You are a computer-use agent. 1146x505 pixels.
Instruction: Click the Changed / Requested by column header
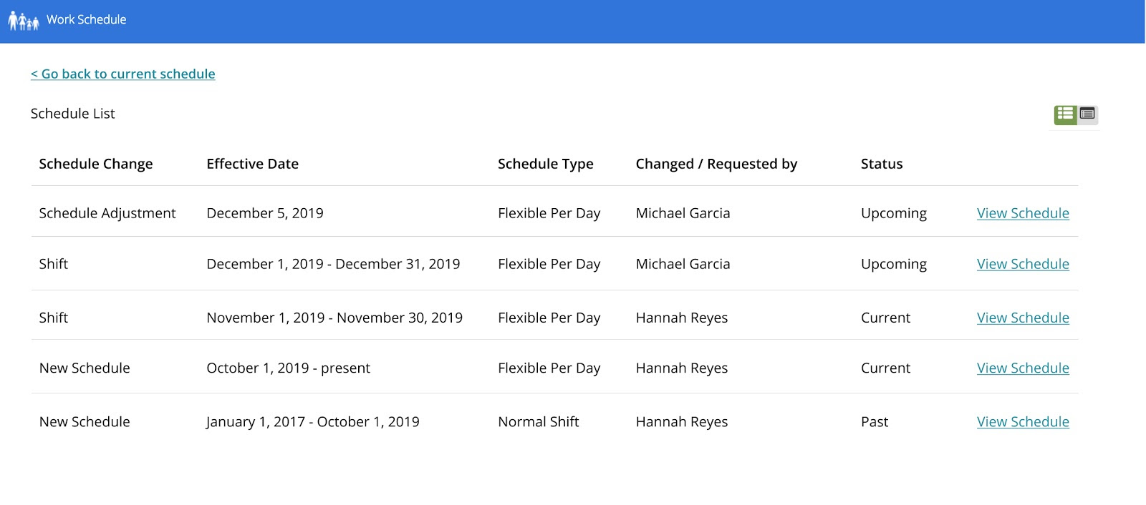tap(716, 164)
